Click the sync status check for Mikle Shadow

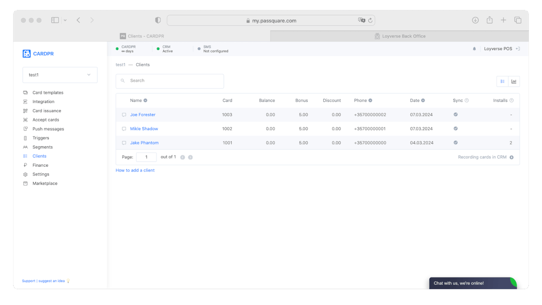tap(455, 129)
